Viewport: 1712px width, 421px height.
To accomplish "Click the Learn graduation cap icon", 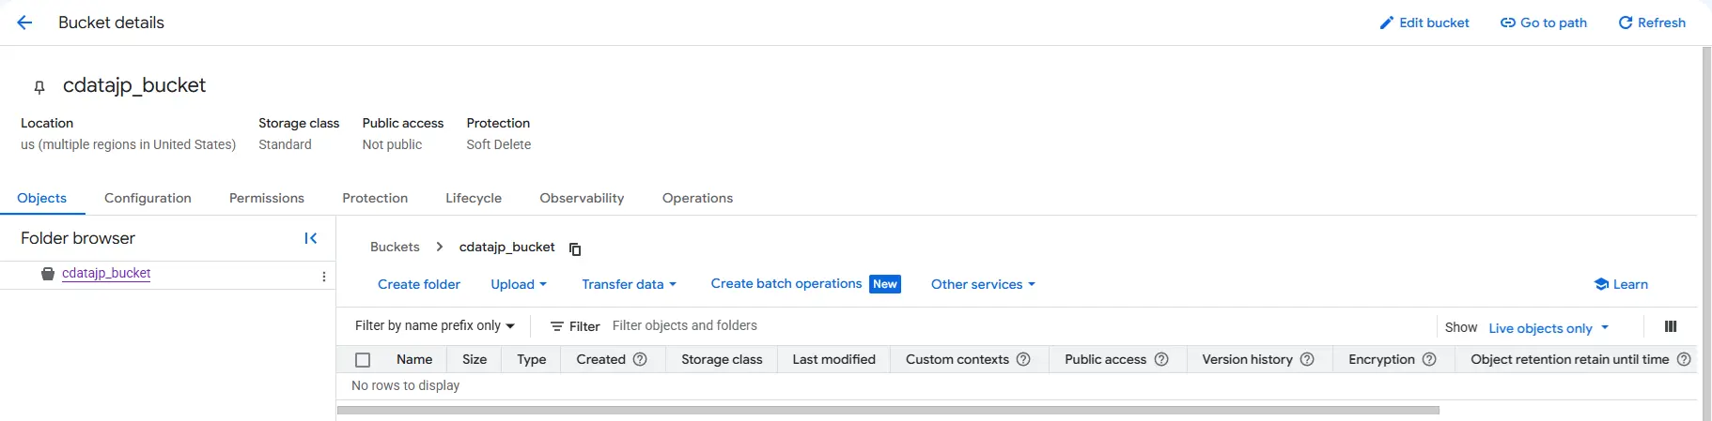I will (x=1601, y=284).
